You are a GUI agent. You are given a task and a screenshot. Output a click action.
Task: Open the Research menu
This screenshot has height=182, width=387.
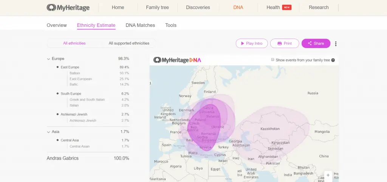319,8
